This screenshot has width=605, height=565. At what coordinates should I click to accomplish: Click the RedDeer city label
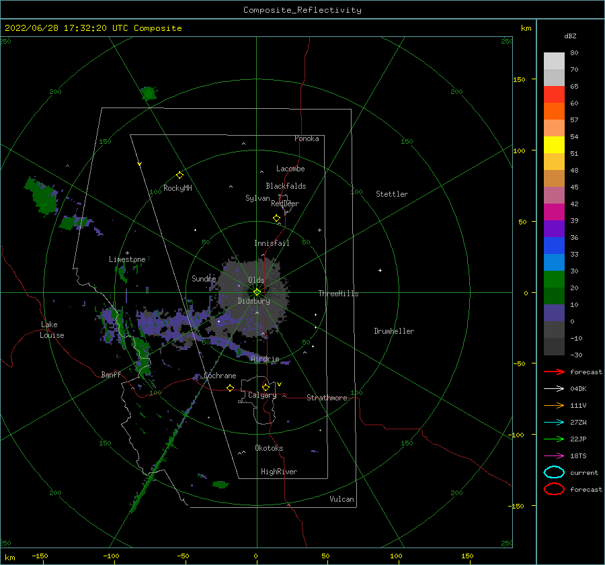point(285,204)
